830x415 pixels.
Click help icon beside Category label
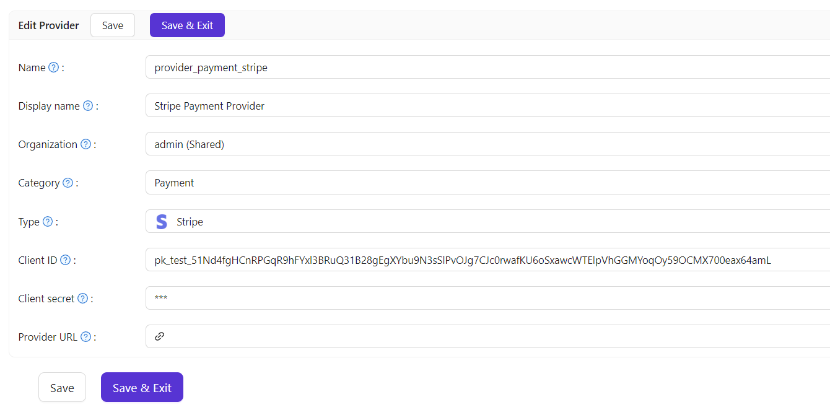(x=68, y=183)
